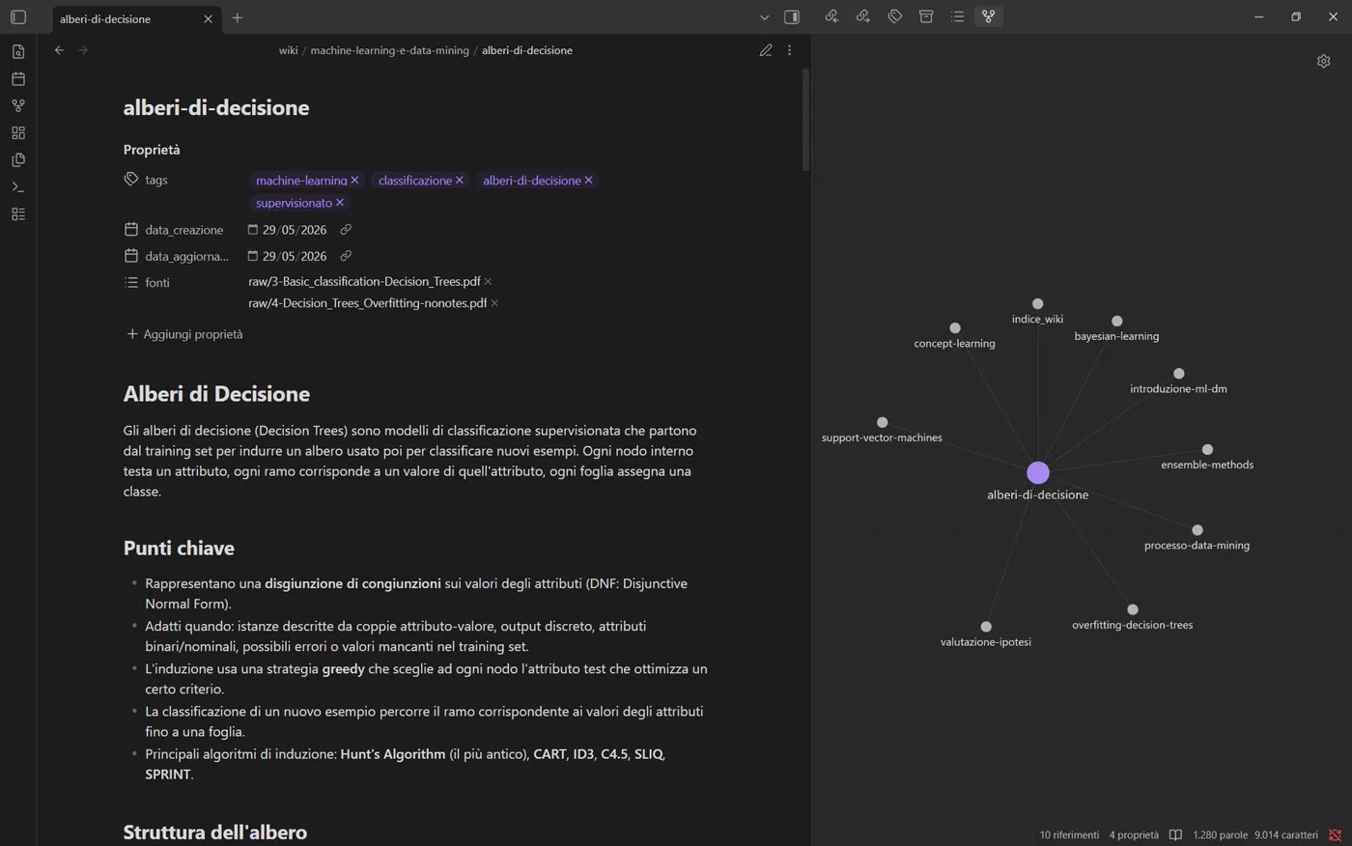Click the 10 riferimenti status bar entry
This screenshot has height=846, width=1352.
tap(1069, 835)
